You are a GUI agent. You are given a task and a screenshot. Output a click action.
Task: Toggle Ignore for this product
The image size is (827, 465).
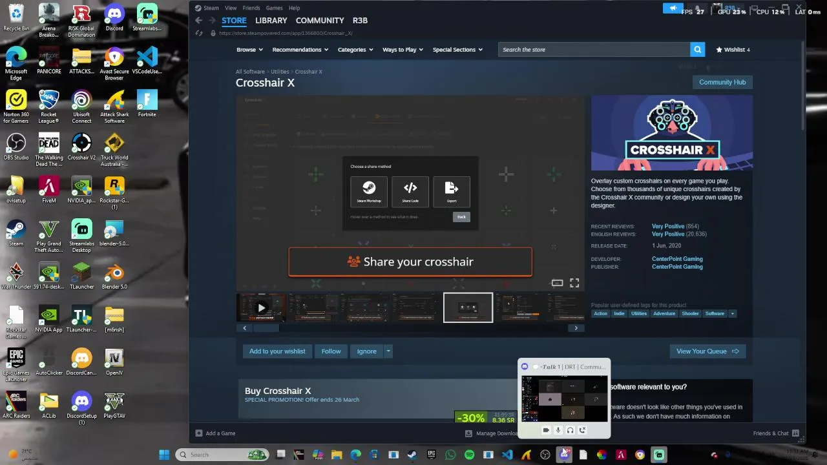point(366,351)
